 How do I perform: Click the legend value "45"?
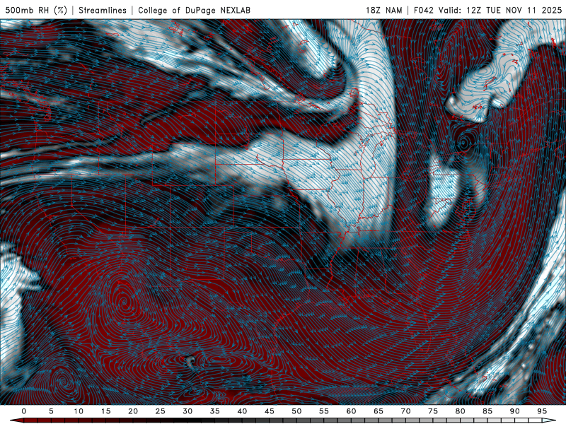[270, 411]
